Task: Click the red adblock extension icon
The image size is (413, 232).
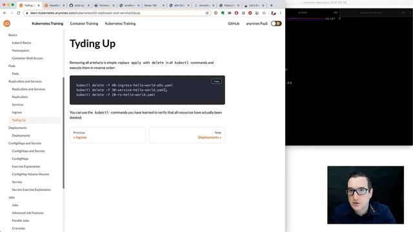Action: (x=250, y=13)
